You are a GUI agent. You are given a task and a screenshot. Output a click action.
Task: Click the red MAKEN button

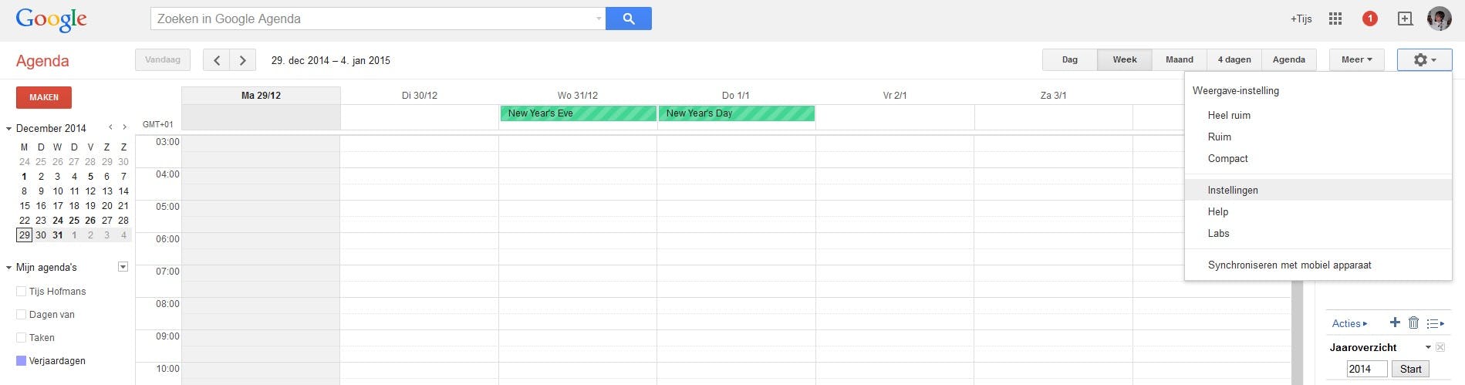[x=44, y=97]
